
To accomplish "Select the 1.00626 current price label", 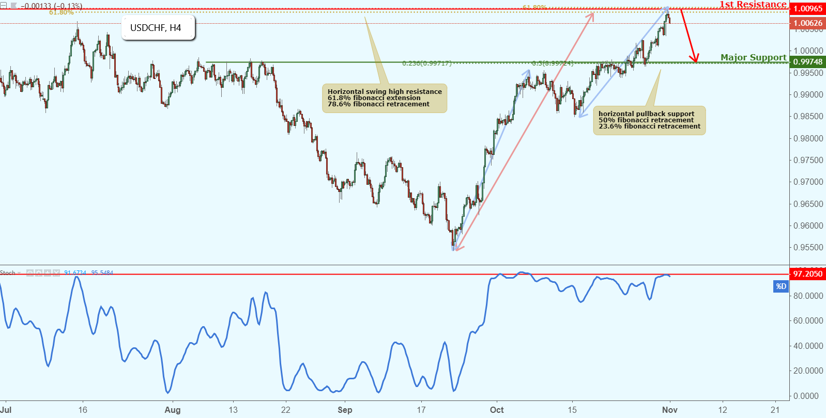I will [x=808, y=23].
